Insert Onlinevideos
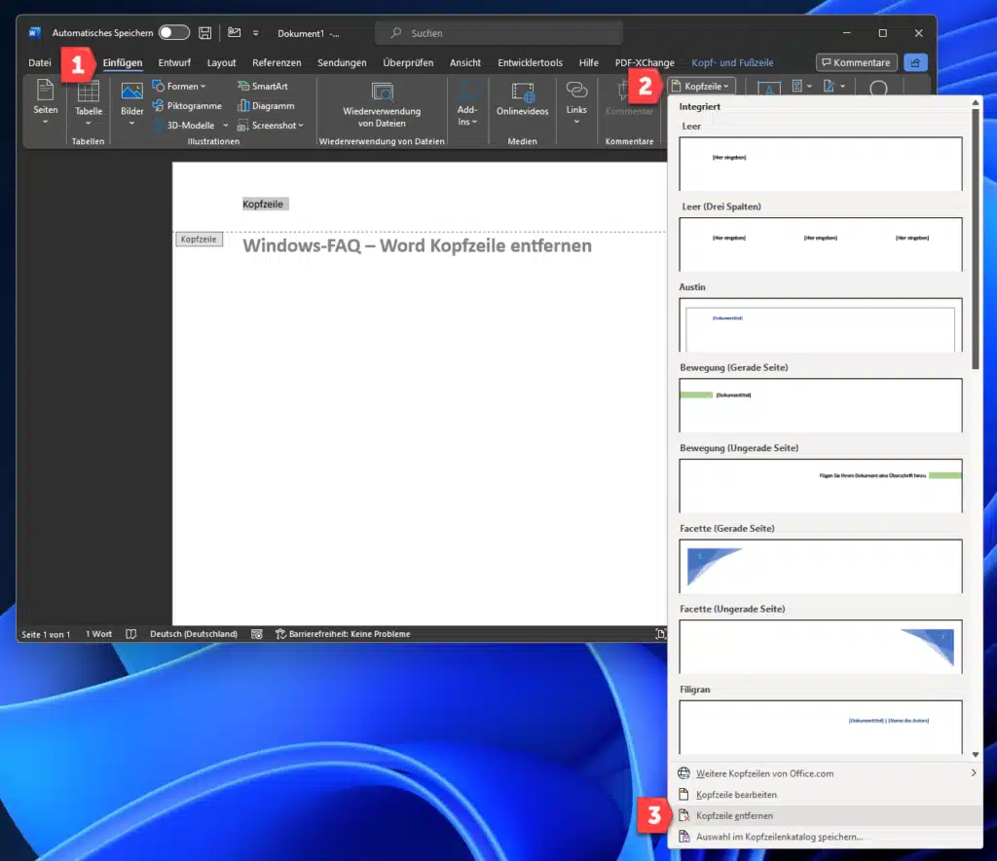 point(522,100)
